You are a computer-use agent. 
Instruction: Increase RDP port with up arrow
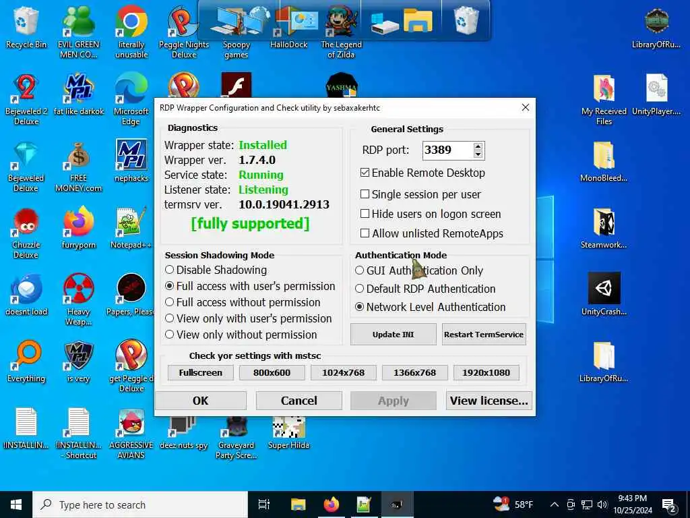coord(478,146)
